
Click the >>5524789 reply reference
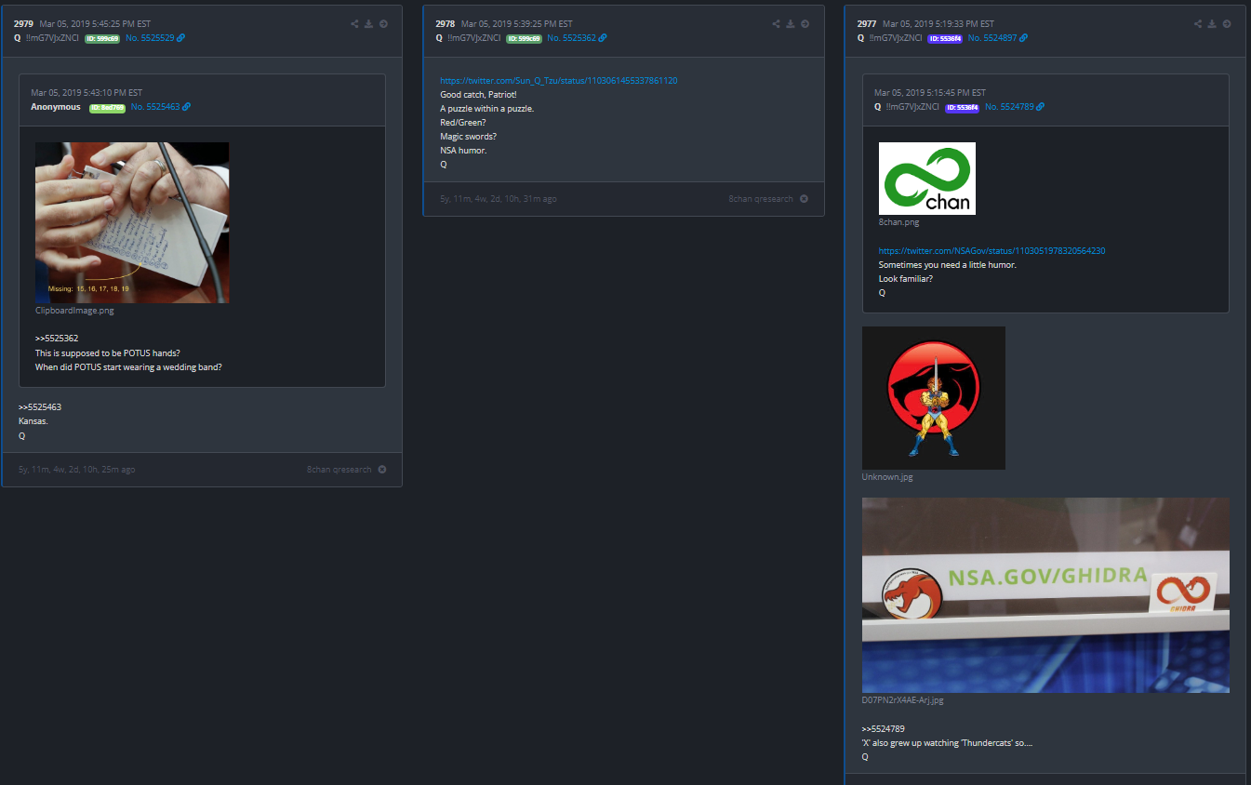(x=884, y=729)
